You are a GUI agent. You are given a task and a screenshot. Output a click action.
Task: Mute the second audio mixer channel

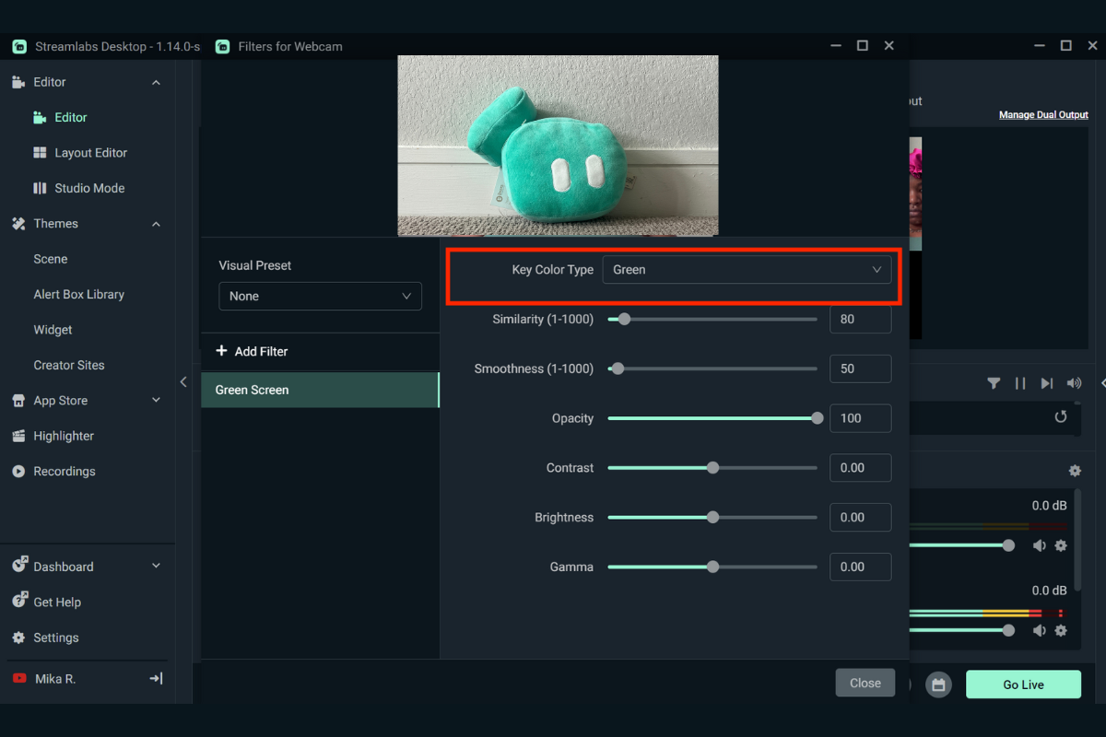tap(1040, 630)
